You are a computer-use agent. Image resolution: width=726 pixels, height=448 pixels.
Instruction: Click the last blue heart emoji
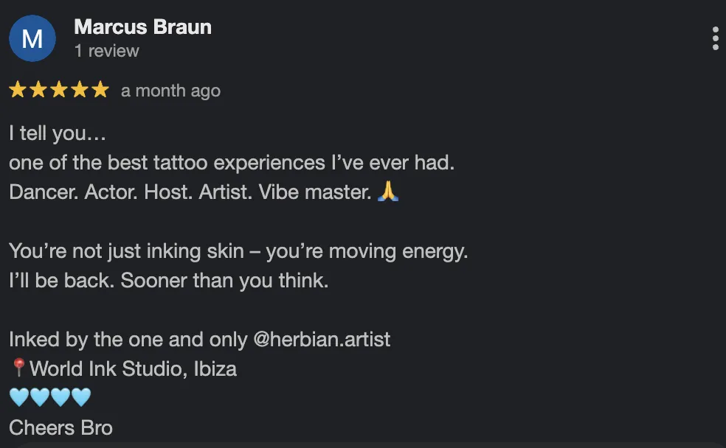[80, 397]
